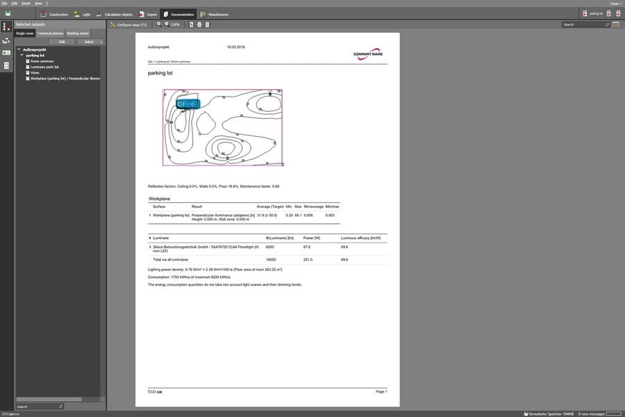The image size is (625, 417).
Task: Toggle the Workplane (parking lot) checkbox
Action: (x=28, y=79)
